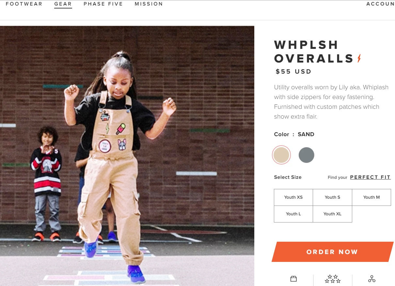
Task: Go to the Gear menu item
Action: click(x=63, y=4)
